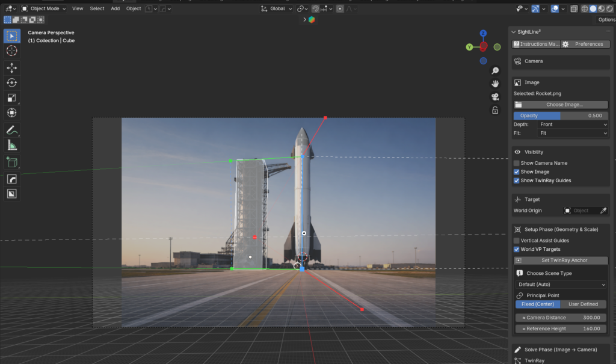This screenshot has width=616, height=364.
Task: Click the Opacity slider
Action: click(561, 116)
